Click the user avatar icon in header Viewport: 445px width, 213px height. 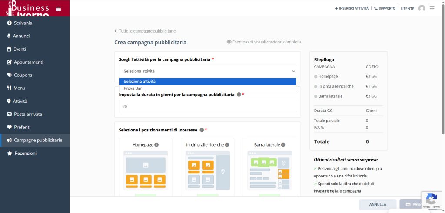[422, 8]
